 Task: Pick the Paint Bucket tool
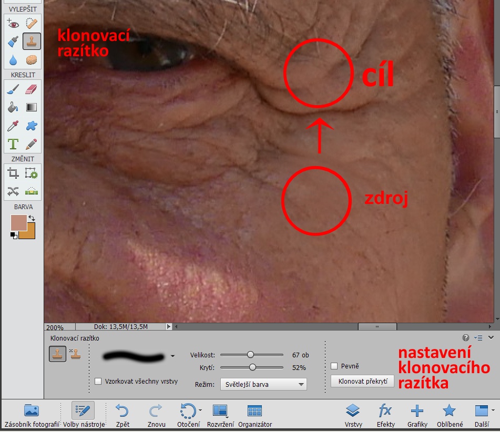pyautogui.click(x=13, y=108)
